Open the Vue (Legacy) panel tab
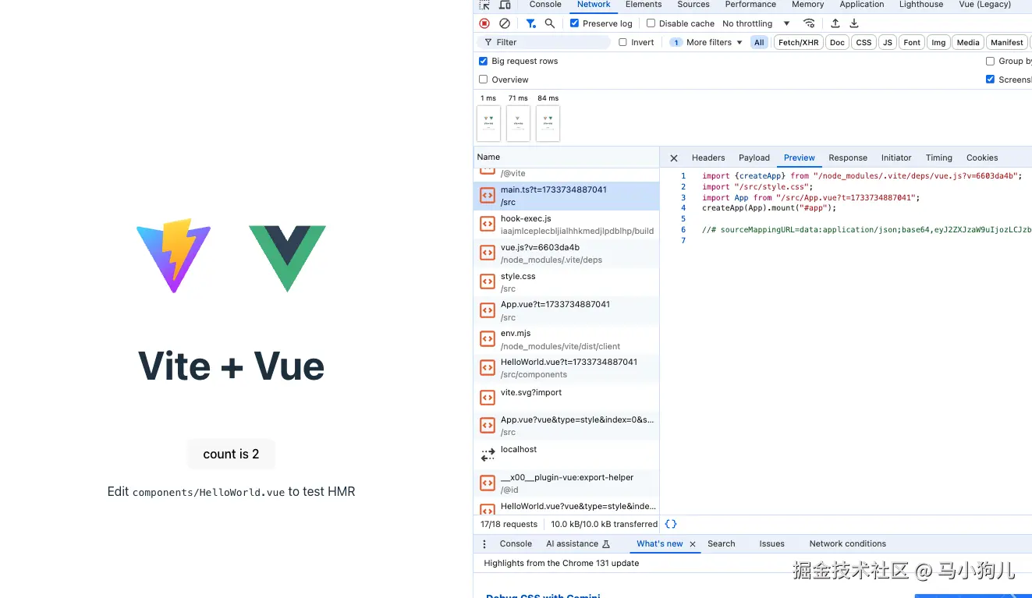This screenshot has height=598, width=1032. click(984, 5)
